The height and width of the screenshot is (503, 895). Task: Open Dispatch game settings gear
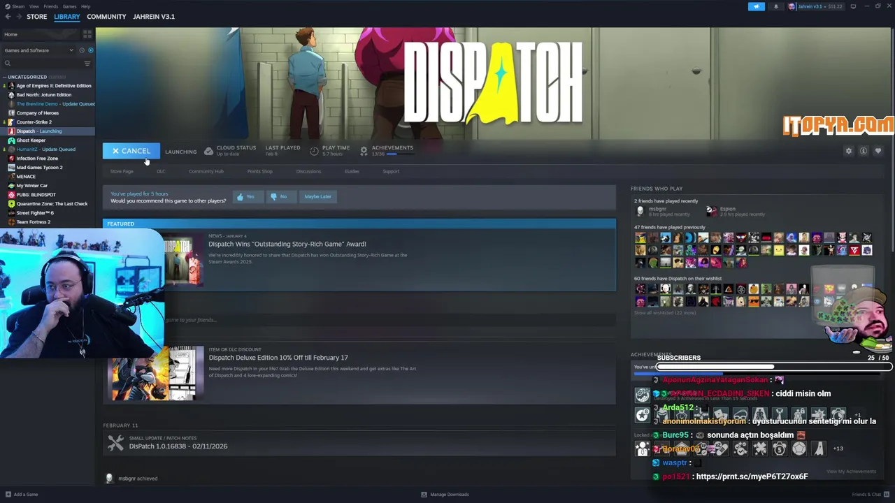[849, 151]
